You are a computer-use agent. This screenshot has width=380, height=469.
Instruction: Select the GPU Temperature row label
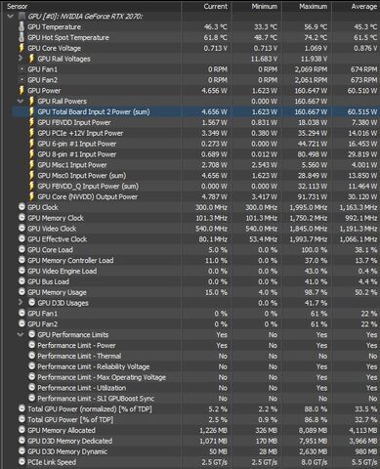55,27
